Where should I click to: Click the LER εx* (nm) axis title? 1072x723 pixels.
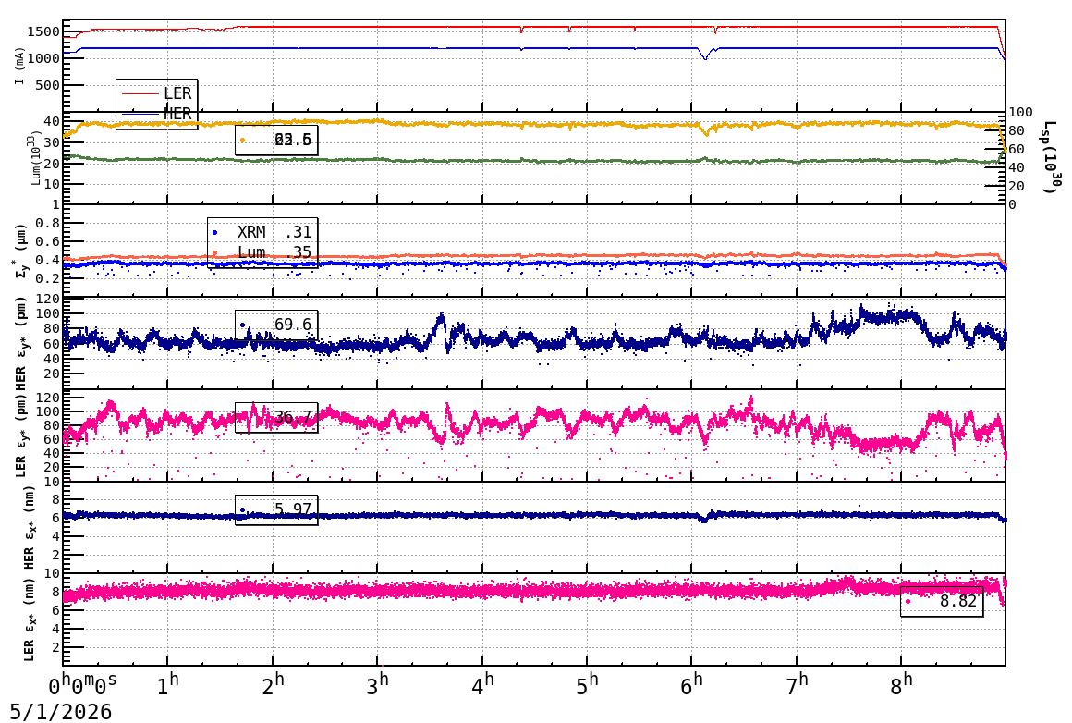[x=29, y=619]
